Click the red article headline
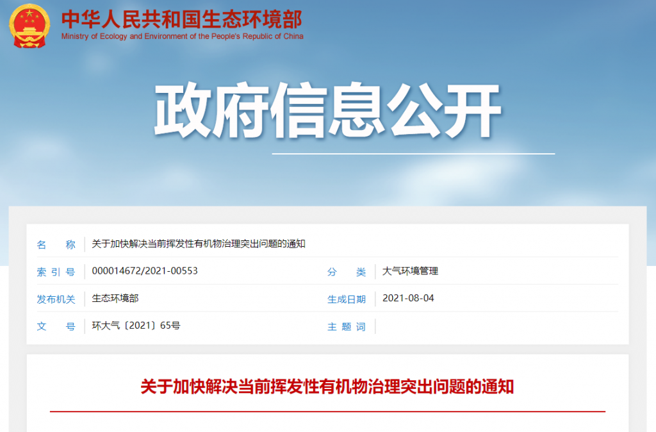Screen dimensions: 656x432 (327, 387)
